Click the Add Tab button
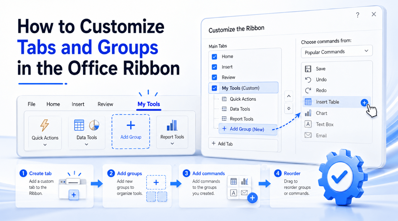 tap(243, 144)
